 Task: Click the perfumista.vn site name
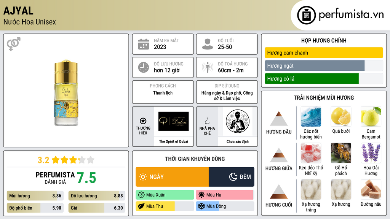click(351, 14)
